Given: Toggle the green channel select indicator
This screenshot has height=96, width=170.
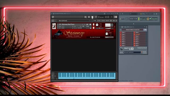Looking at the screenshot, I should coord(139,19).
